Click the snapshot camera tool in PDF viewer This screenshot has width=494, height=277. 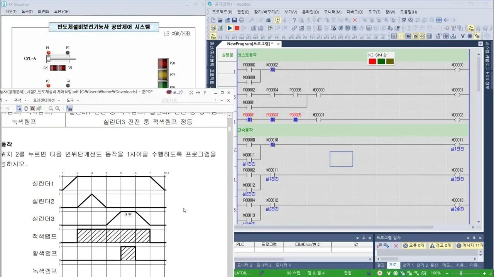click(32, 108)
